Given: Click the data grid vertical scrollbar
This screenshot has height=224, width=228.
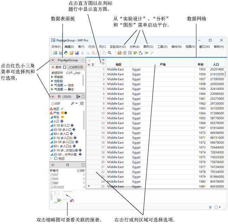Looking at the screenshot, I should pyautogui.click(x=226, y=74).
